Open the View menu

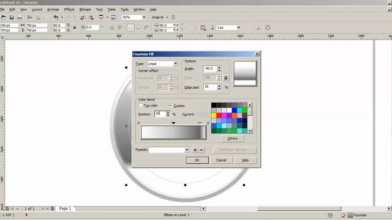point(23,10)
